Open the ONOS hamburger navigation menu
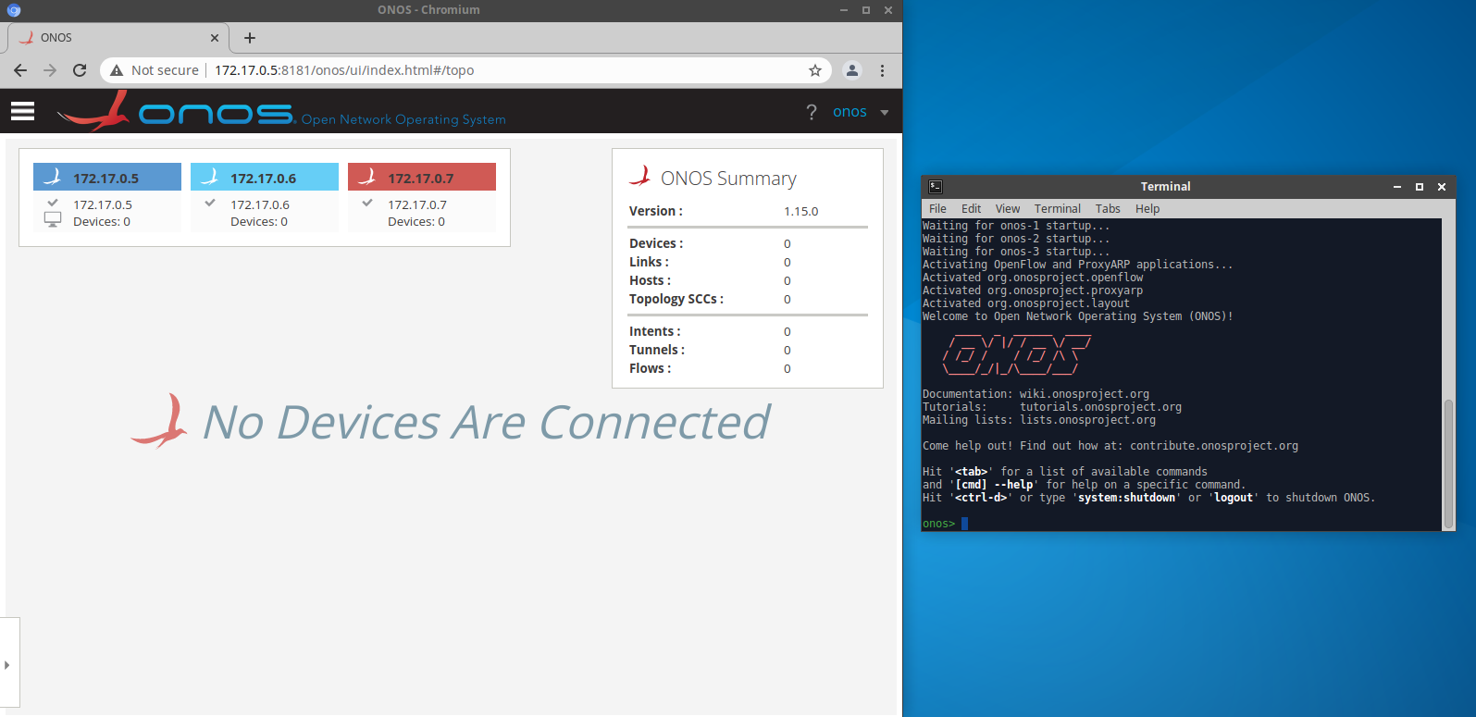This screenshot has width=1476, height=717. (x=22, y=111)
